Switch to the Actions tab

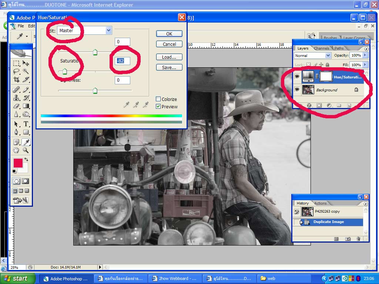320,203
